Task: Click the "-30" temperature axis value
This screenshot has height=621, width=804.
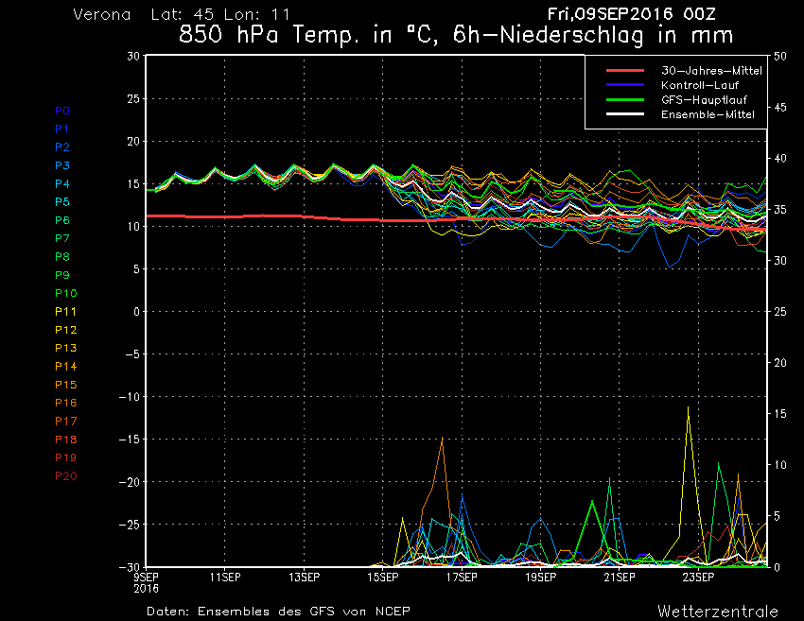Action: (x=130, y=567)
